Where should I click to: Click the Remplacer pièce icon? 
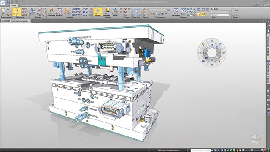pyautogui.click(x=116, y=12)
